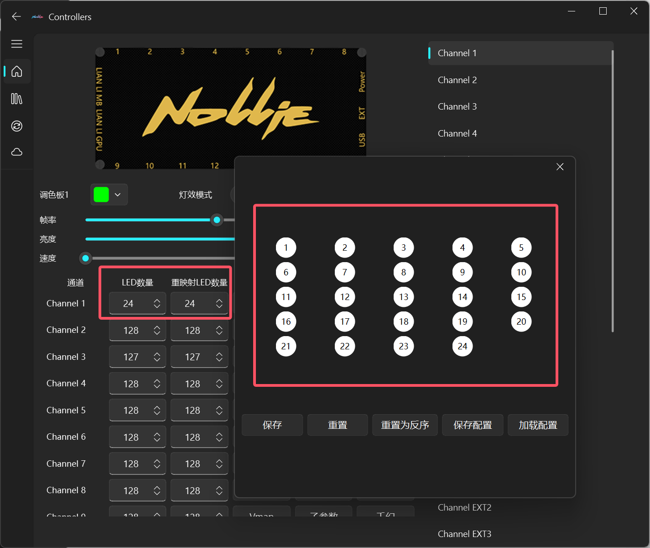Select Channel 2 in the channel list
Viewport: 650px width, 548px height.
click(520, 80)
